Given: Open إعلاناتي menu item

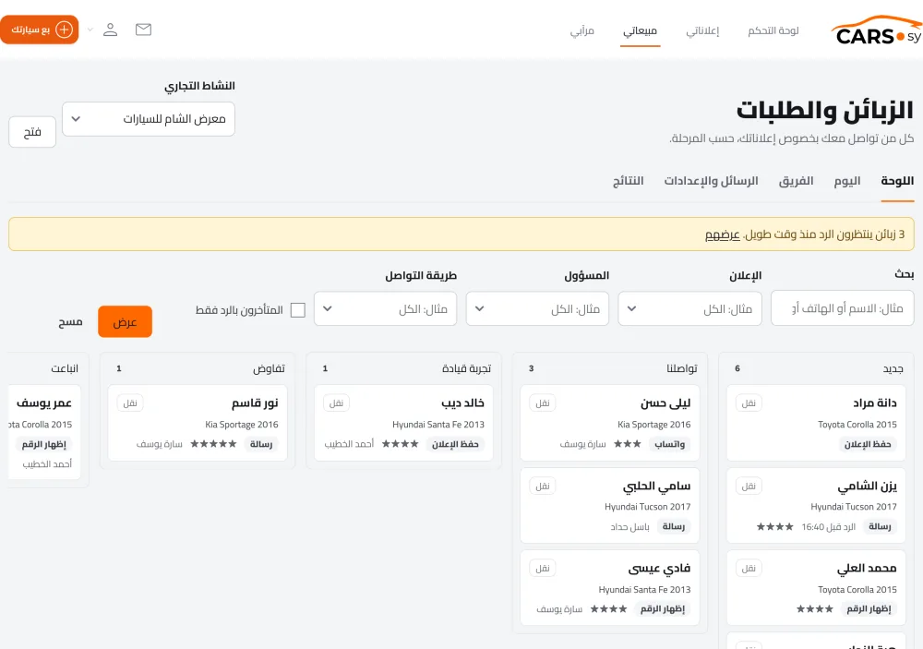Looking at the screenshot, I should [x=702, y=30].
